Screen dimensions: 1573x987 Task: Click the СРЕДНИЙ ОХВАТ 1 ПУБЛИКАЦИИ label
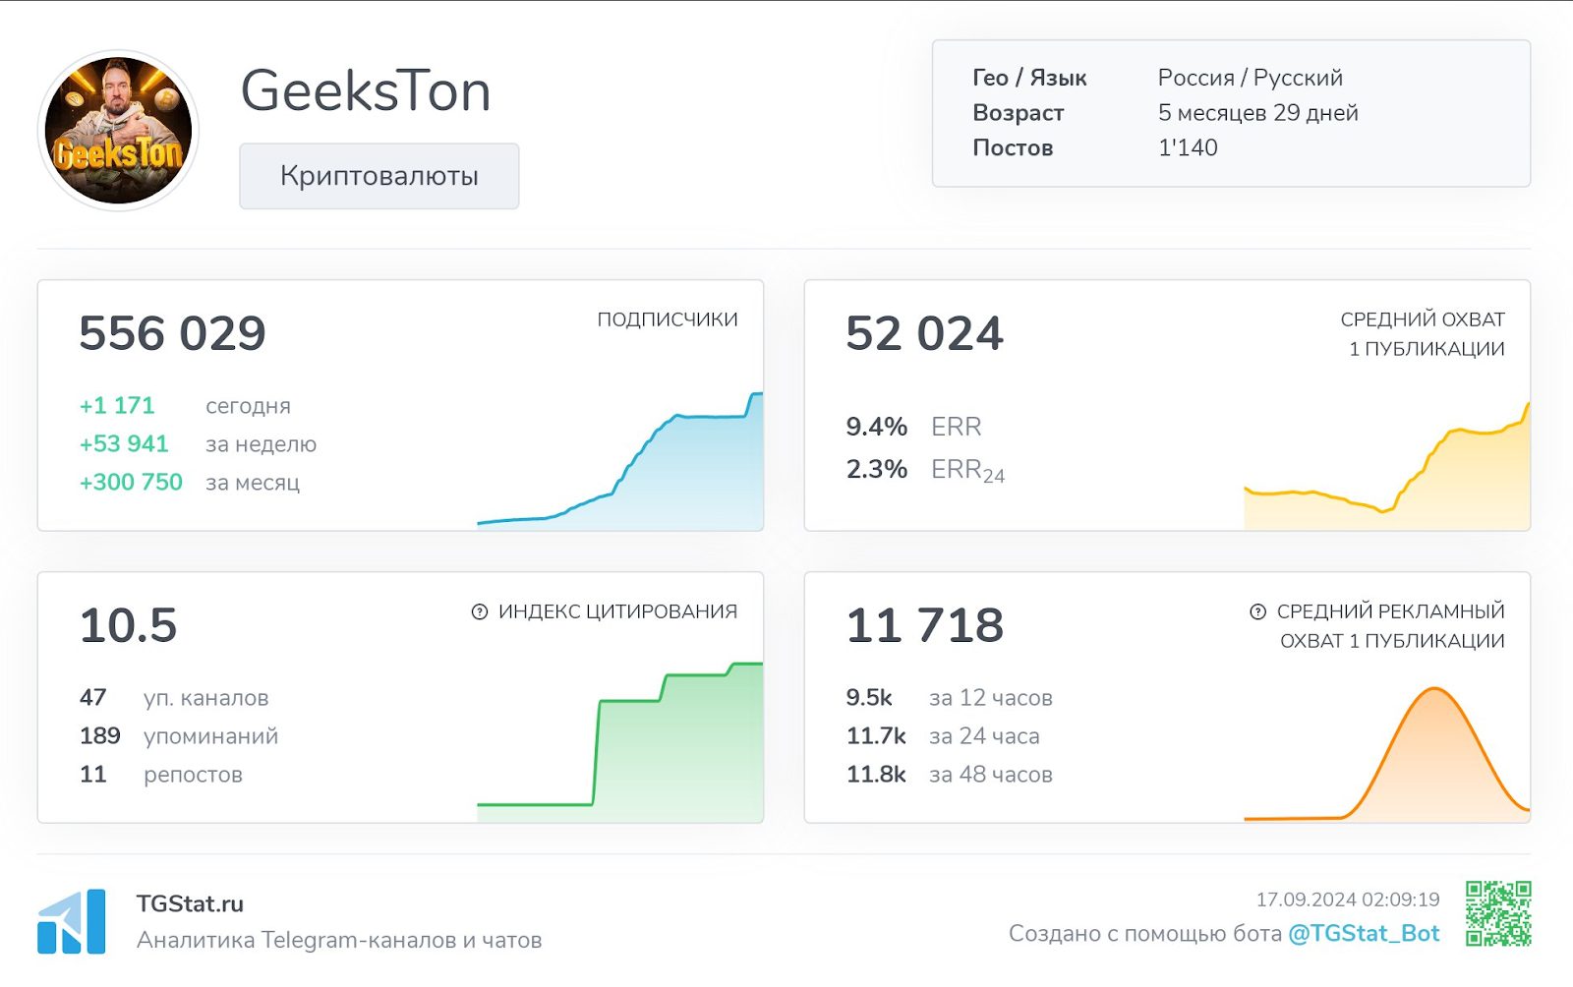click(1423, 334)
